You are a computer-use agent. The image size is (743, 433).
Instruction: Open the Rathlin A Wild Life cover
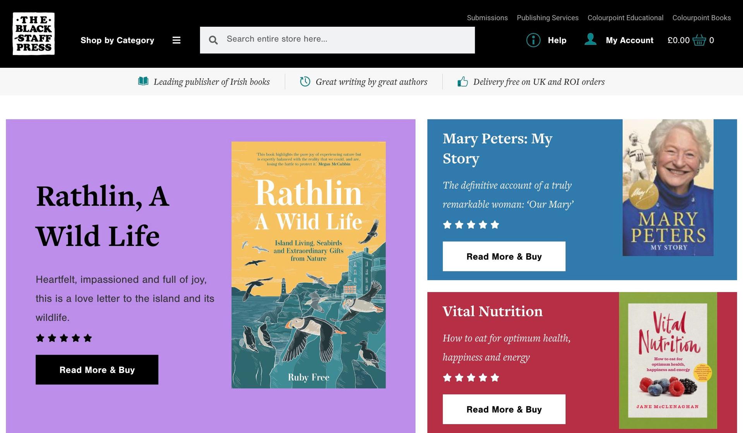click(308, 265)
